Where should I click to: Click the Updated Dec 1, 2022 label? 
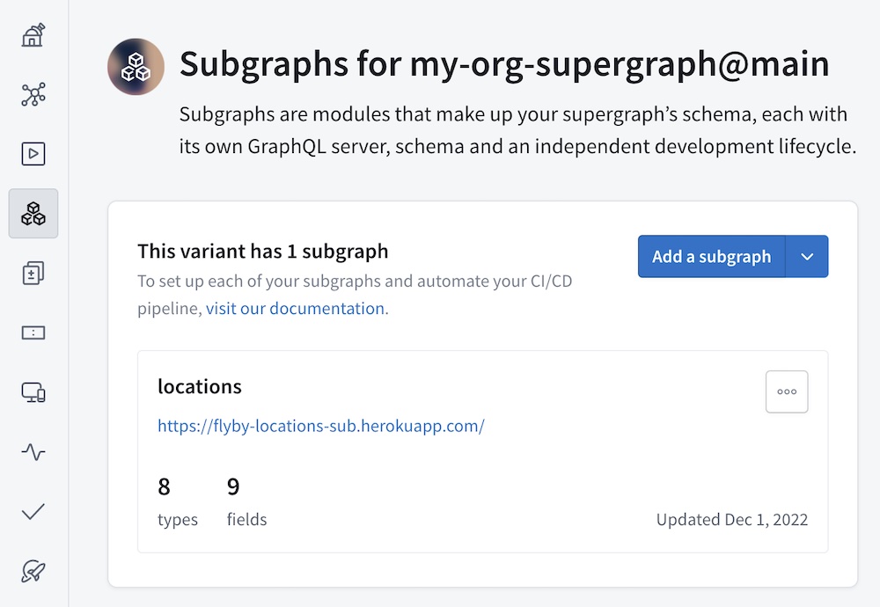pyautogui.click(x=732, y=519)
